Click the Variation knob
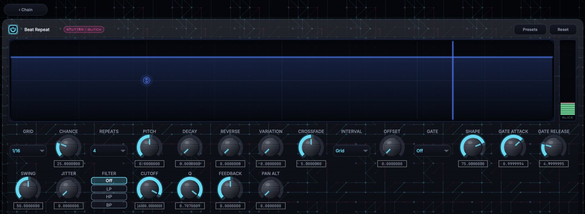The image size is (585, 214). (x=271, y=147)
